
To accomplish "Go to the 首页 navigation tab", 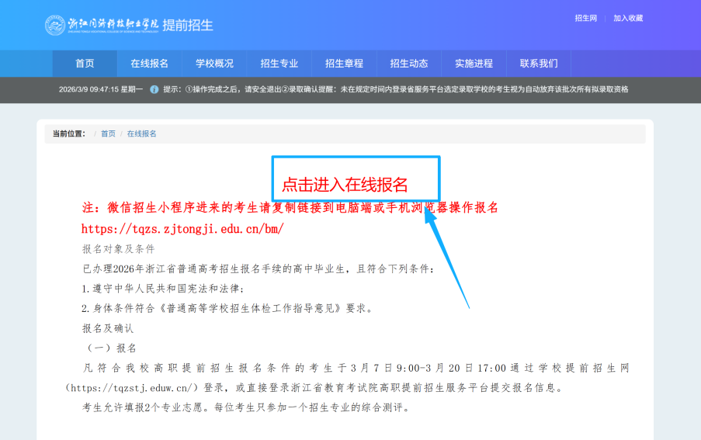I will (85, 64).
